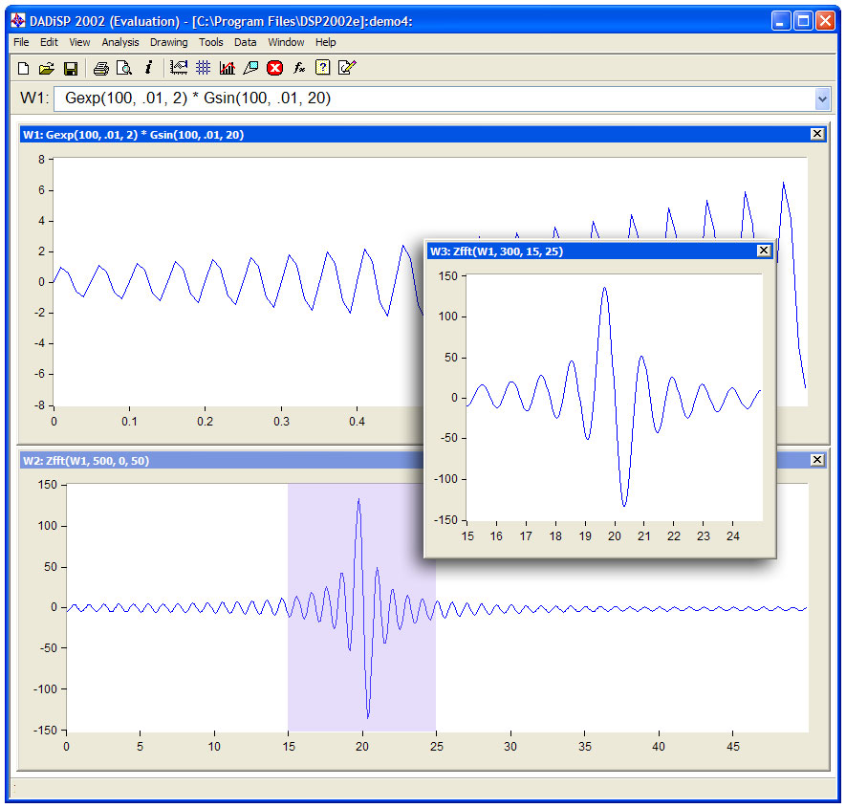Click the zoom window tool icon
Image resolution: width=846 pixels, height=808 pixels.
tap(250, 68)
